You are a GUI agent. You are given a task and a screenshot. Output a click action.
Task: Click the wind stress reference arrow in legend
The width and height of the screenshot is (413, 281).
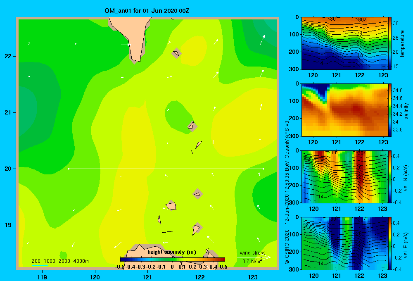[x=254, y=257]
